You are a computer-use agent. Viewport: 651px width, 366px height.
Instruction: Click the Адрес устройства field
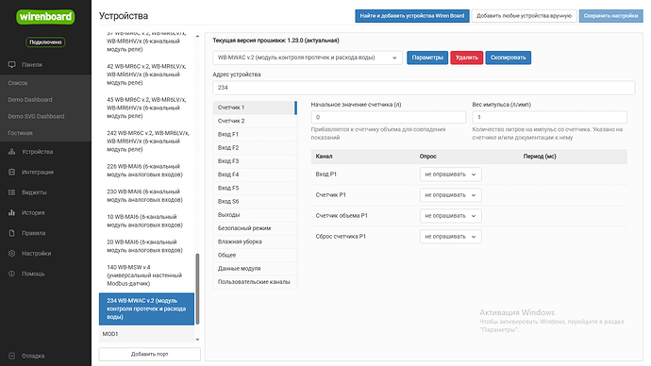click(424, 88)
